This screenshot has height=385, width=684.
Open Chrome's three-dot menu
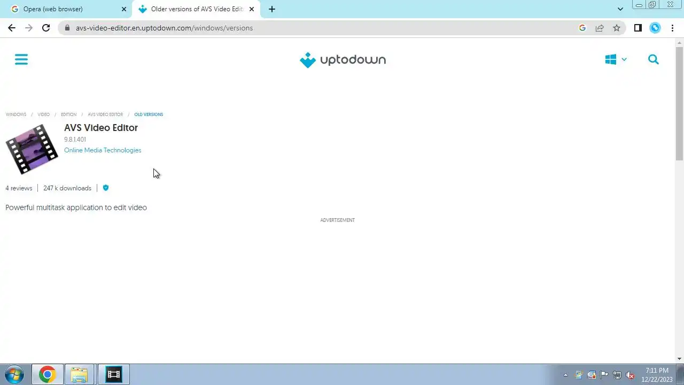(x=672, y=28)
